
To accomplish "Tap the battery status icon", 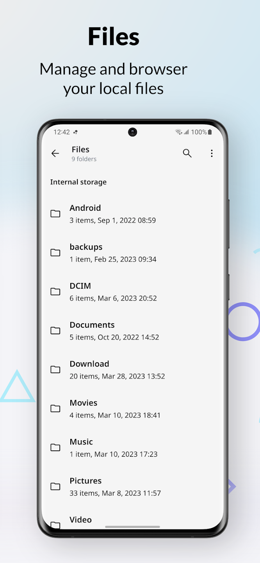I will pos(210,132).
